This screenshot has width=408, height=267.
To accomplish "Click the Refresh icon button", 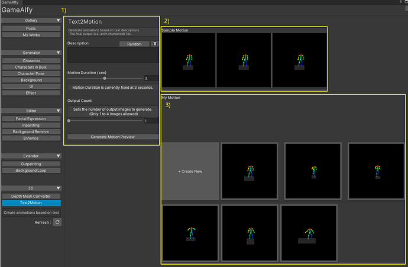I will tap(57, 222).
